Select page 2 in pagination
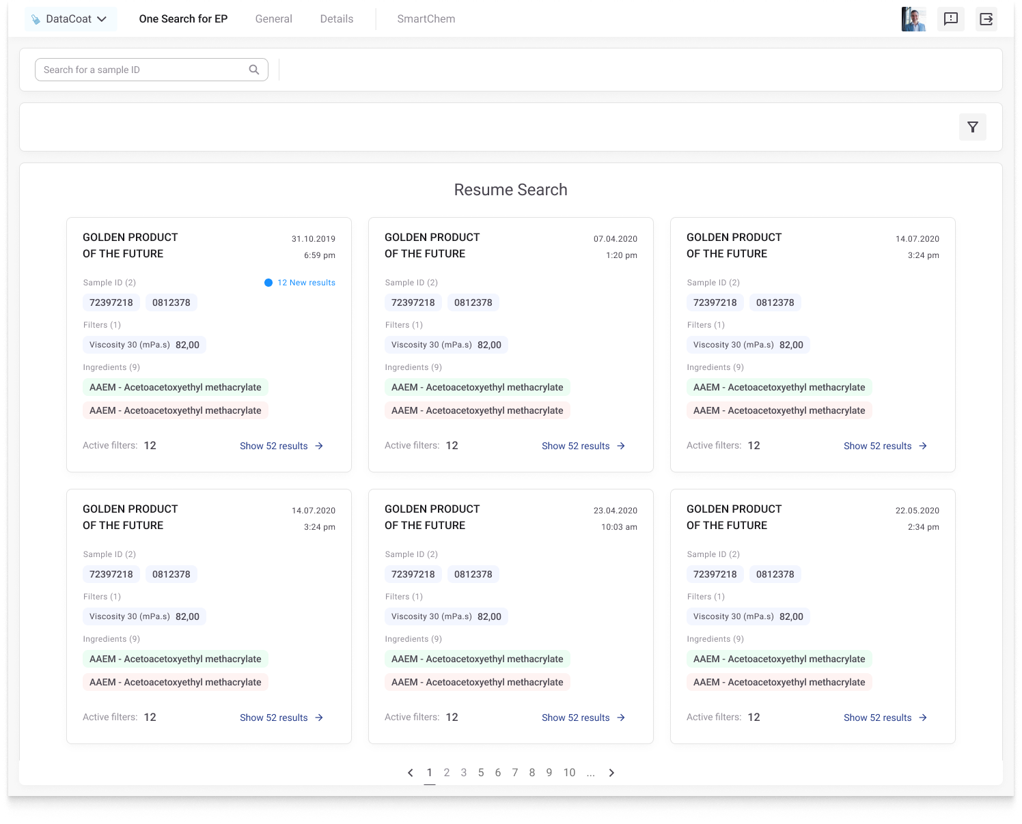1022x824 pixels. tap(447, 773)
